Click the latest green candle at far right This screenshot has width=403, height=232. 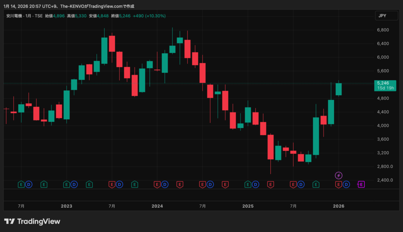pyautogui.click(x=338, y=89)
